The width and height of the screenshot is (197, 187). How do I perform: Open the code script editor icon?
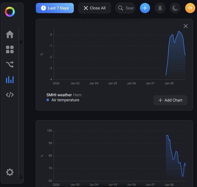click(x=10, y=95)
